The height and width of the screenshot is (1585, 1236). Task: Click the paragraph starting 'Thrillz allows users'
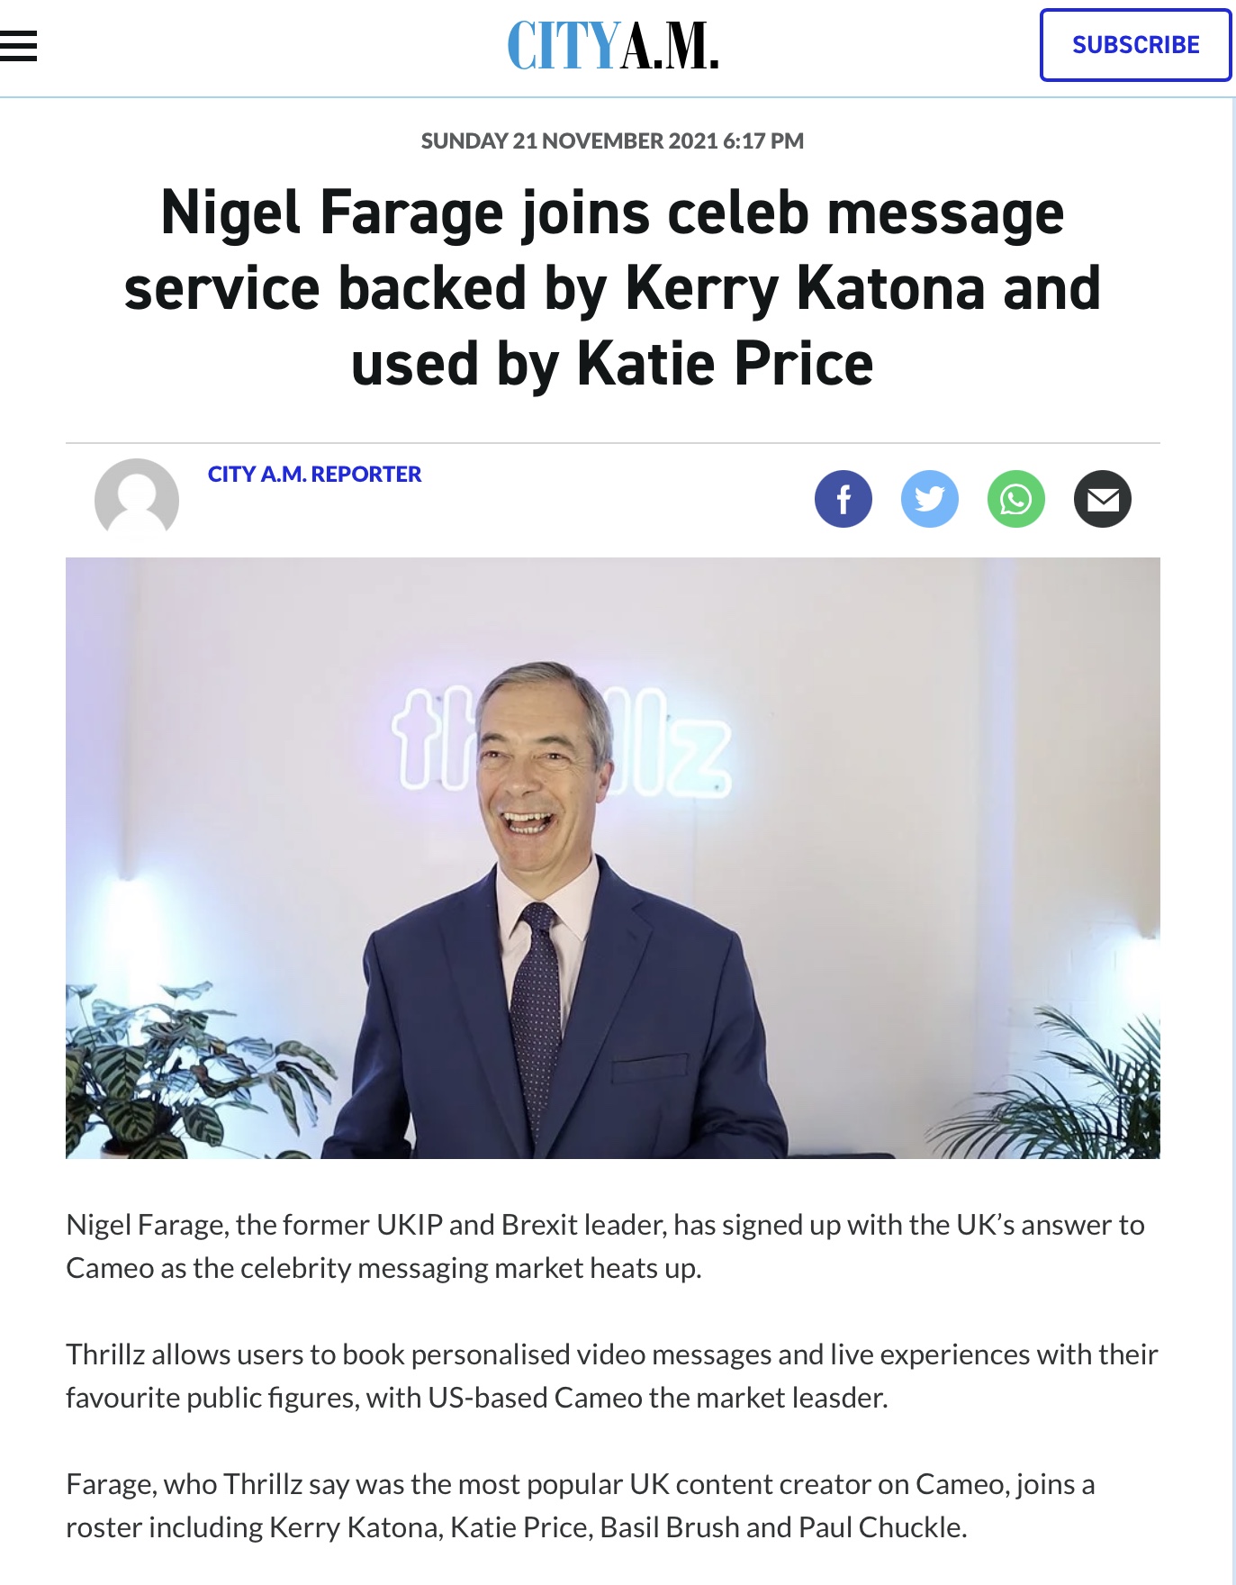(x=612, y=1376)
